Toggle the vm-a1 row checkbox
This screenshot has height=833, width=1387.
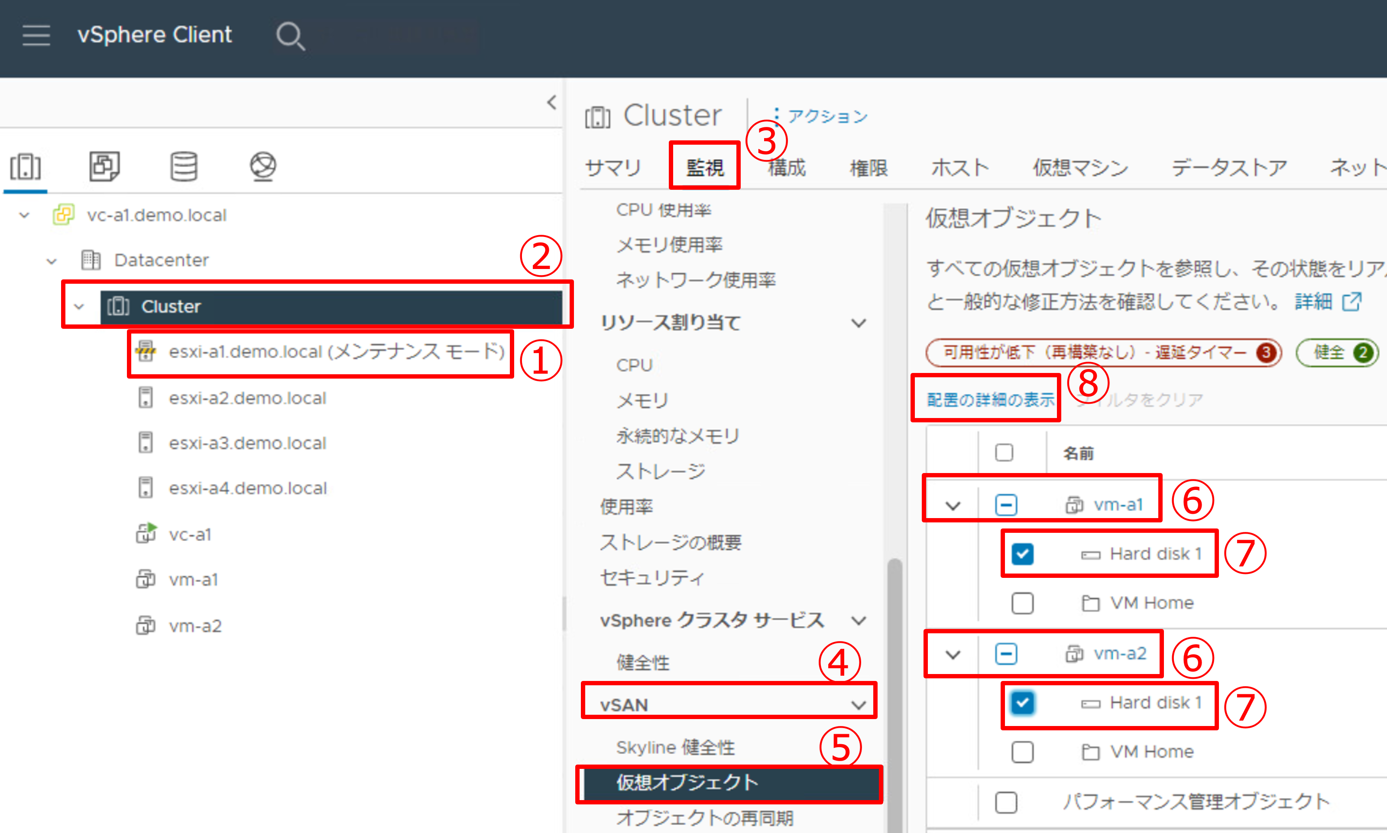tap(1006, 505)
